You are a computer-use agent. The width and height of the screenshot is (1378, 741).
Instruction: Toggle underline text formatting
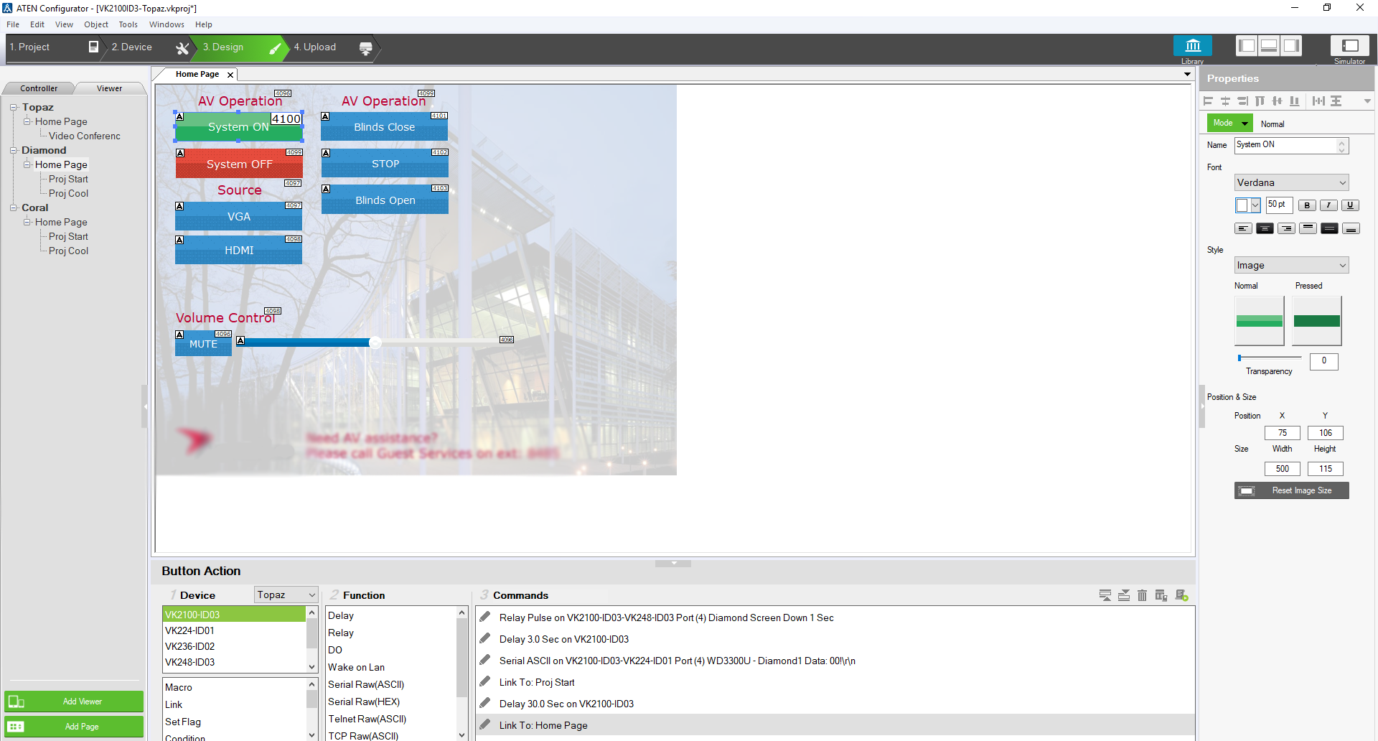point(1350,205)
